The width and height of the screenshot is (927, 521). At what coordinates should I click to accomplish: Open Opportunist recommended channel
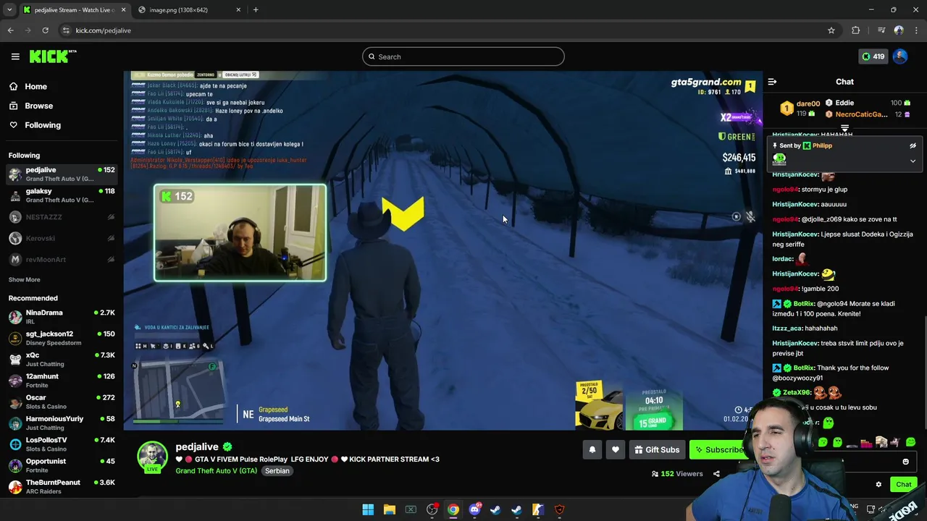coord(62,465)
